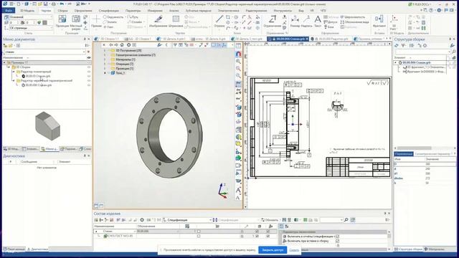Viewport: 459px width, 258px height.
Task: Collapse the Редуктор планетарный folder
Action: [x=13, y=72]
